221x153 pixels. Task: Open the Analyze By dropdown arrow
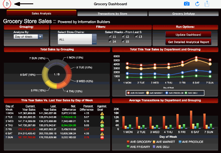point(40,37)
